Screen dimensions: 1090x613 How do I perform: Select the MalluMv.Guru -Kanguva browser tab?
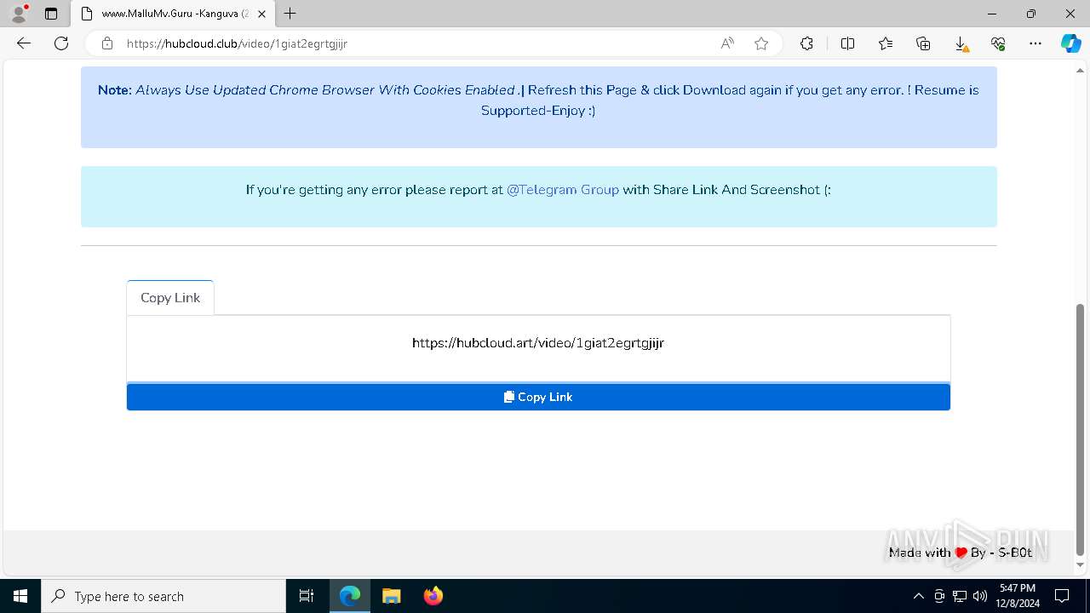tap(174, 14)
